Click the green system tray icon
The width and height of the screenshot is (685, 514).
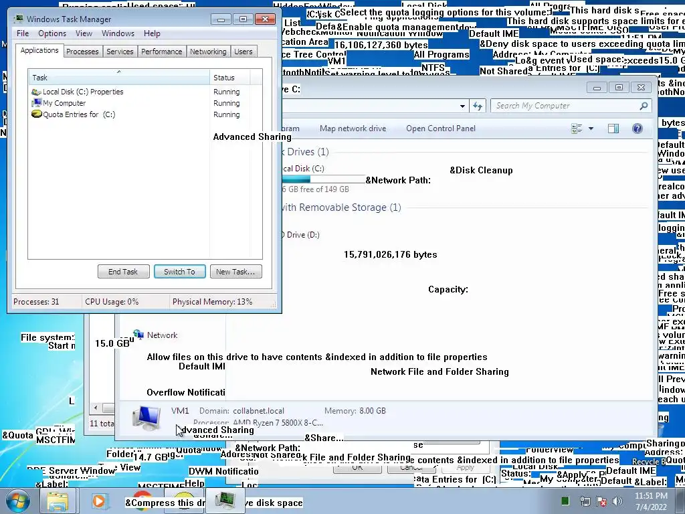[565, 501]
